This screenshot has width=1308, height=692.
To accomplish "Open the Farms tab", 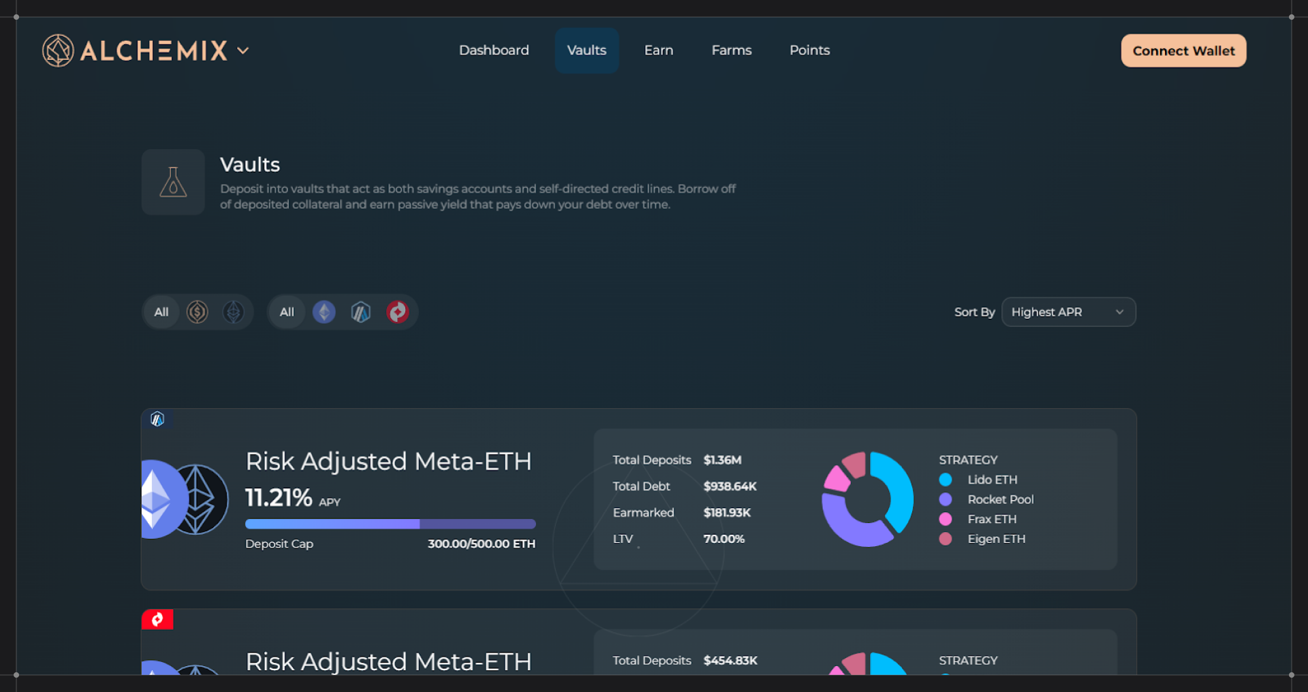I will pyautogui.click(x=731, y=50).
